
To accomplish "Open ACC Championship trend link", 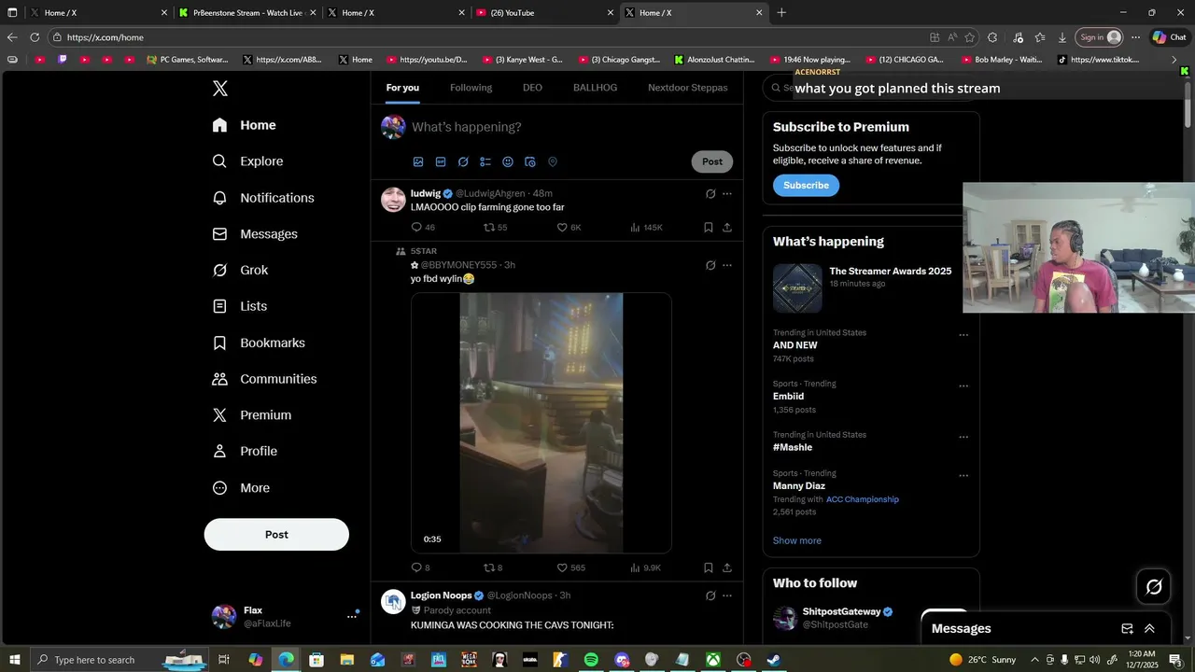I will [862, 499].
